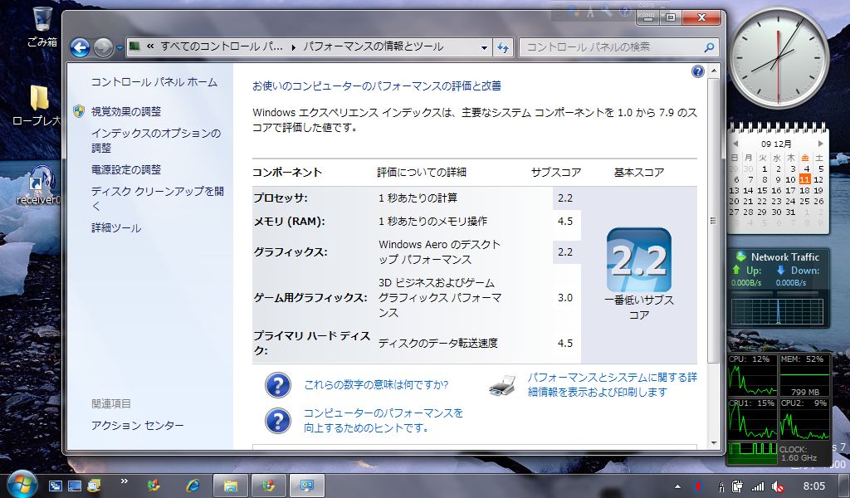Click すべてのコントロール パ... breadcrumb
Image resolution: width=850 pixels, height=498 pixels.
(x=222, y=47)
